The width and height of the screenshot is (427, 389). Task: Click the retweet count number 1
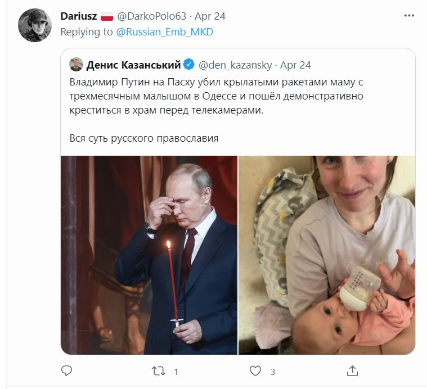pos(176,372)
